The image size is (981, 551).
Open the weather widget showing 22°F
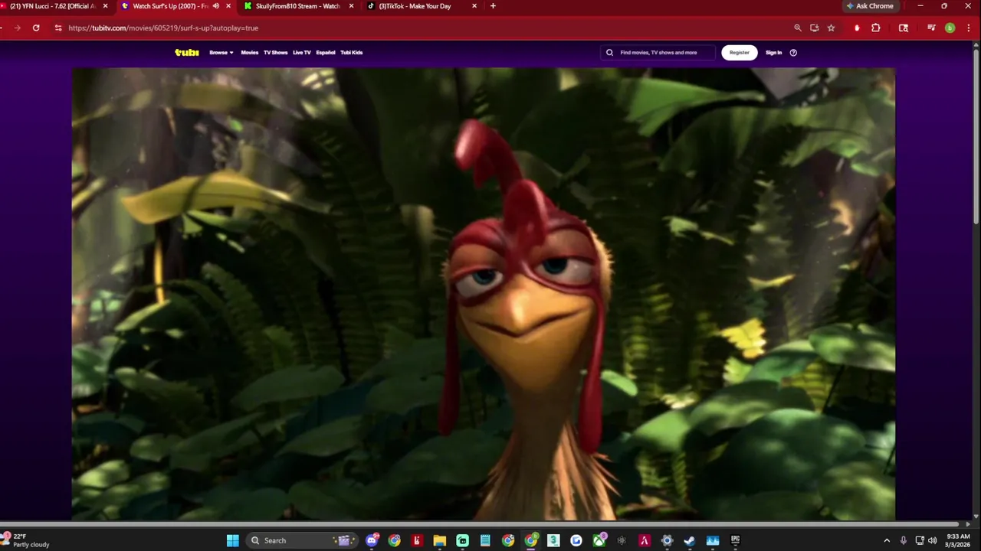point(26,540)
